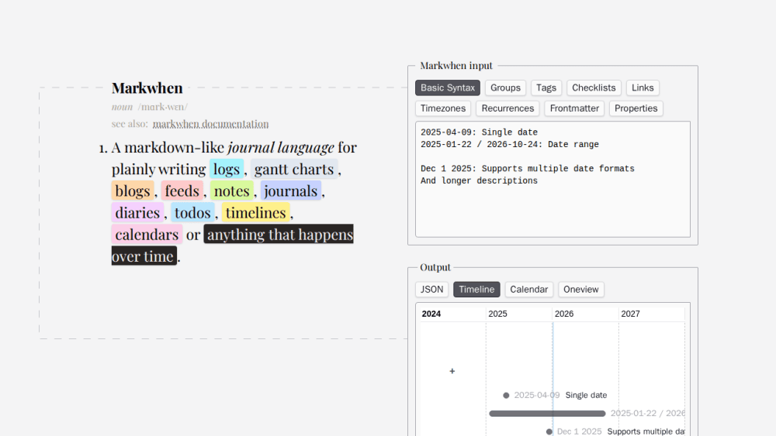Click the 'Dec 1 2025' input line
Image resolution: width=776 pixels, height=436 pixels.
(x=528, y=169)
